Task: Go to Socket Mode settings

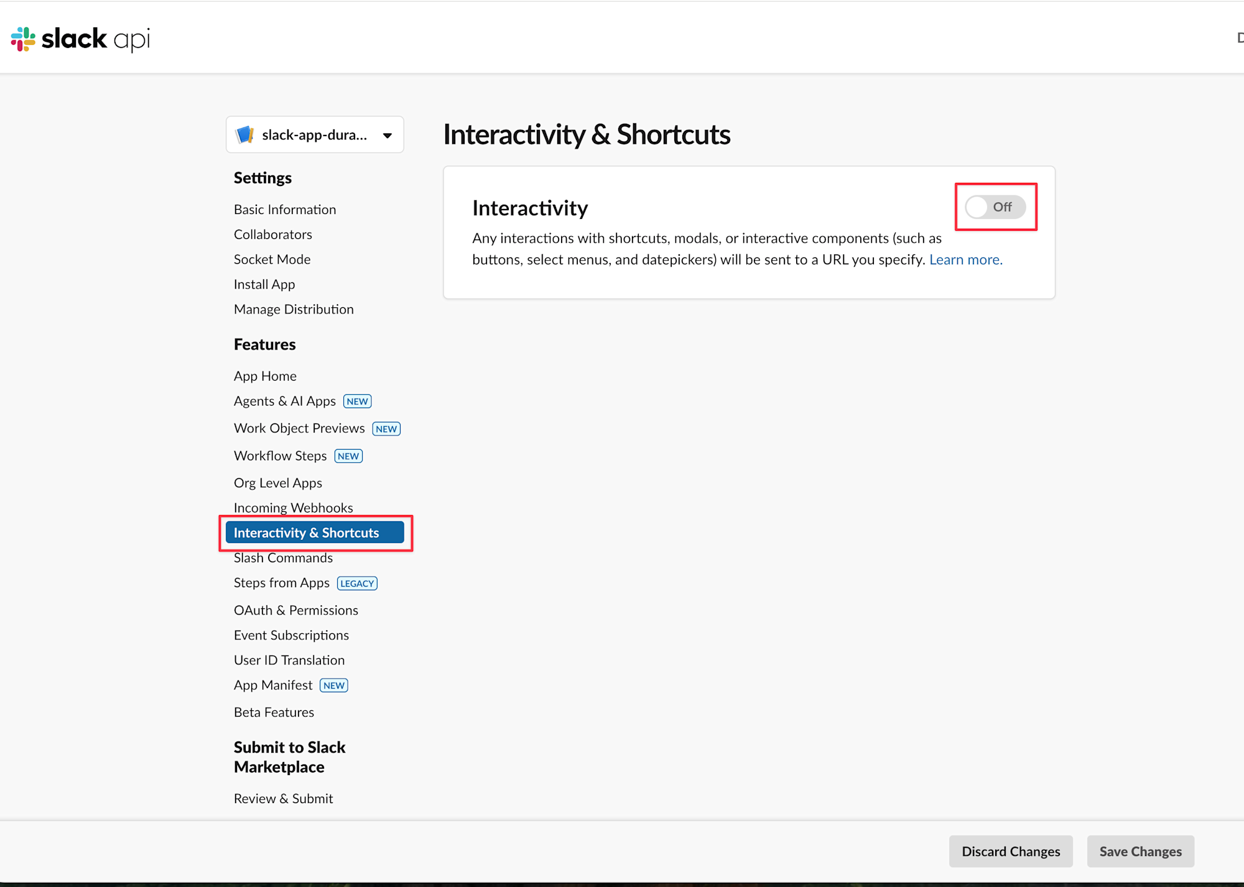Action: coord(272,259)
